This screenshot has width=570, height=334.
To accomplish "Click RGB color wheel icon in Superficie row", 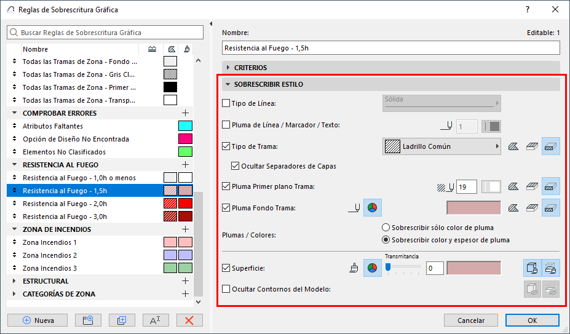I will tap(372, 268).
